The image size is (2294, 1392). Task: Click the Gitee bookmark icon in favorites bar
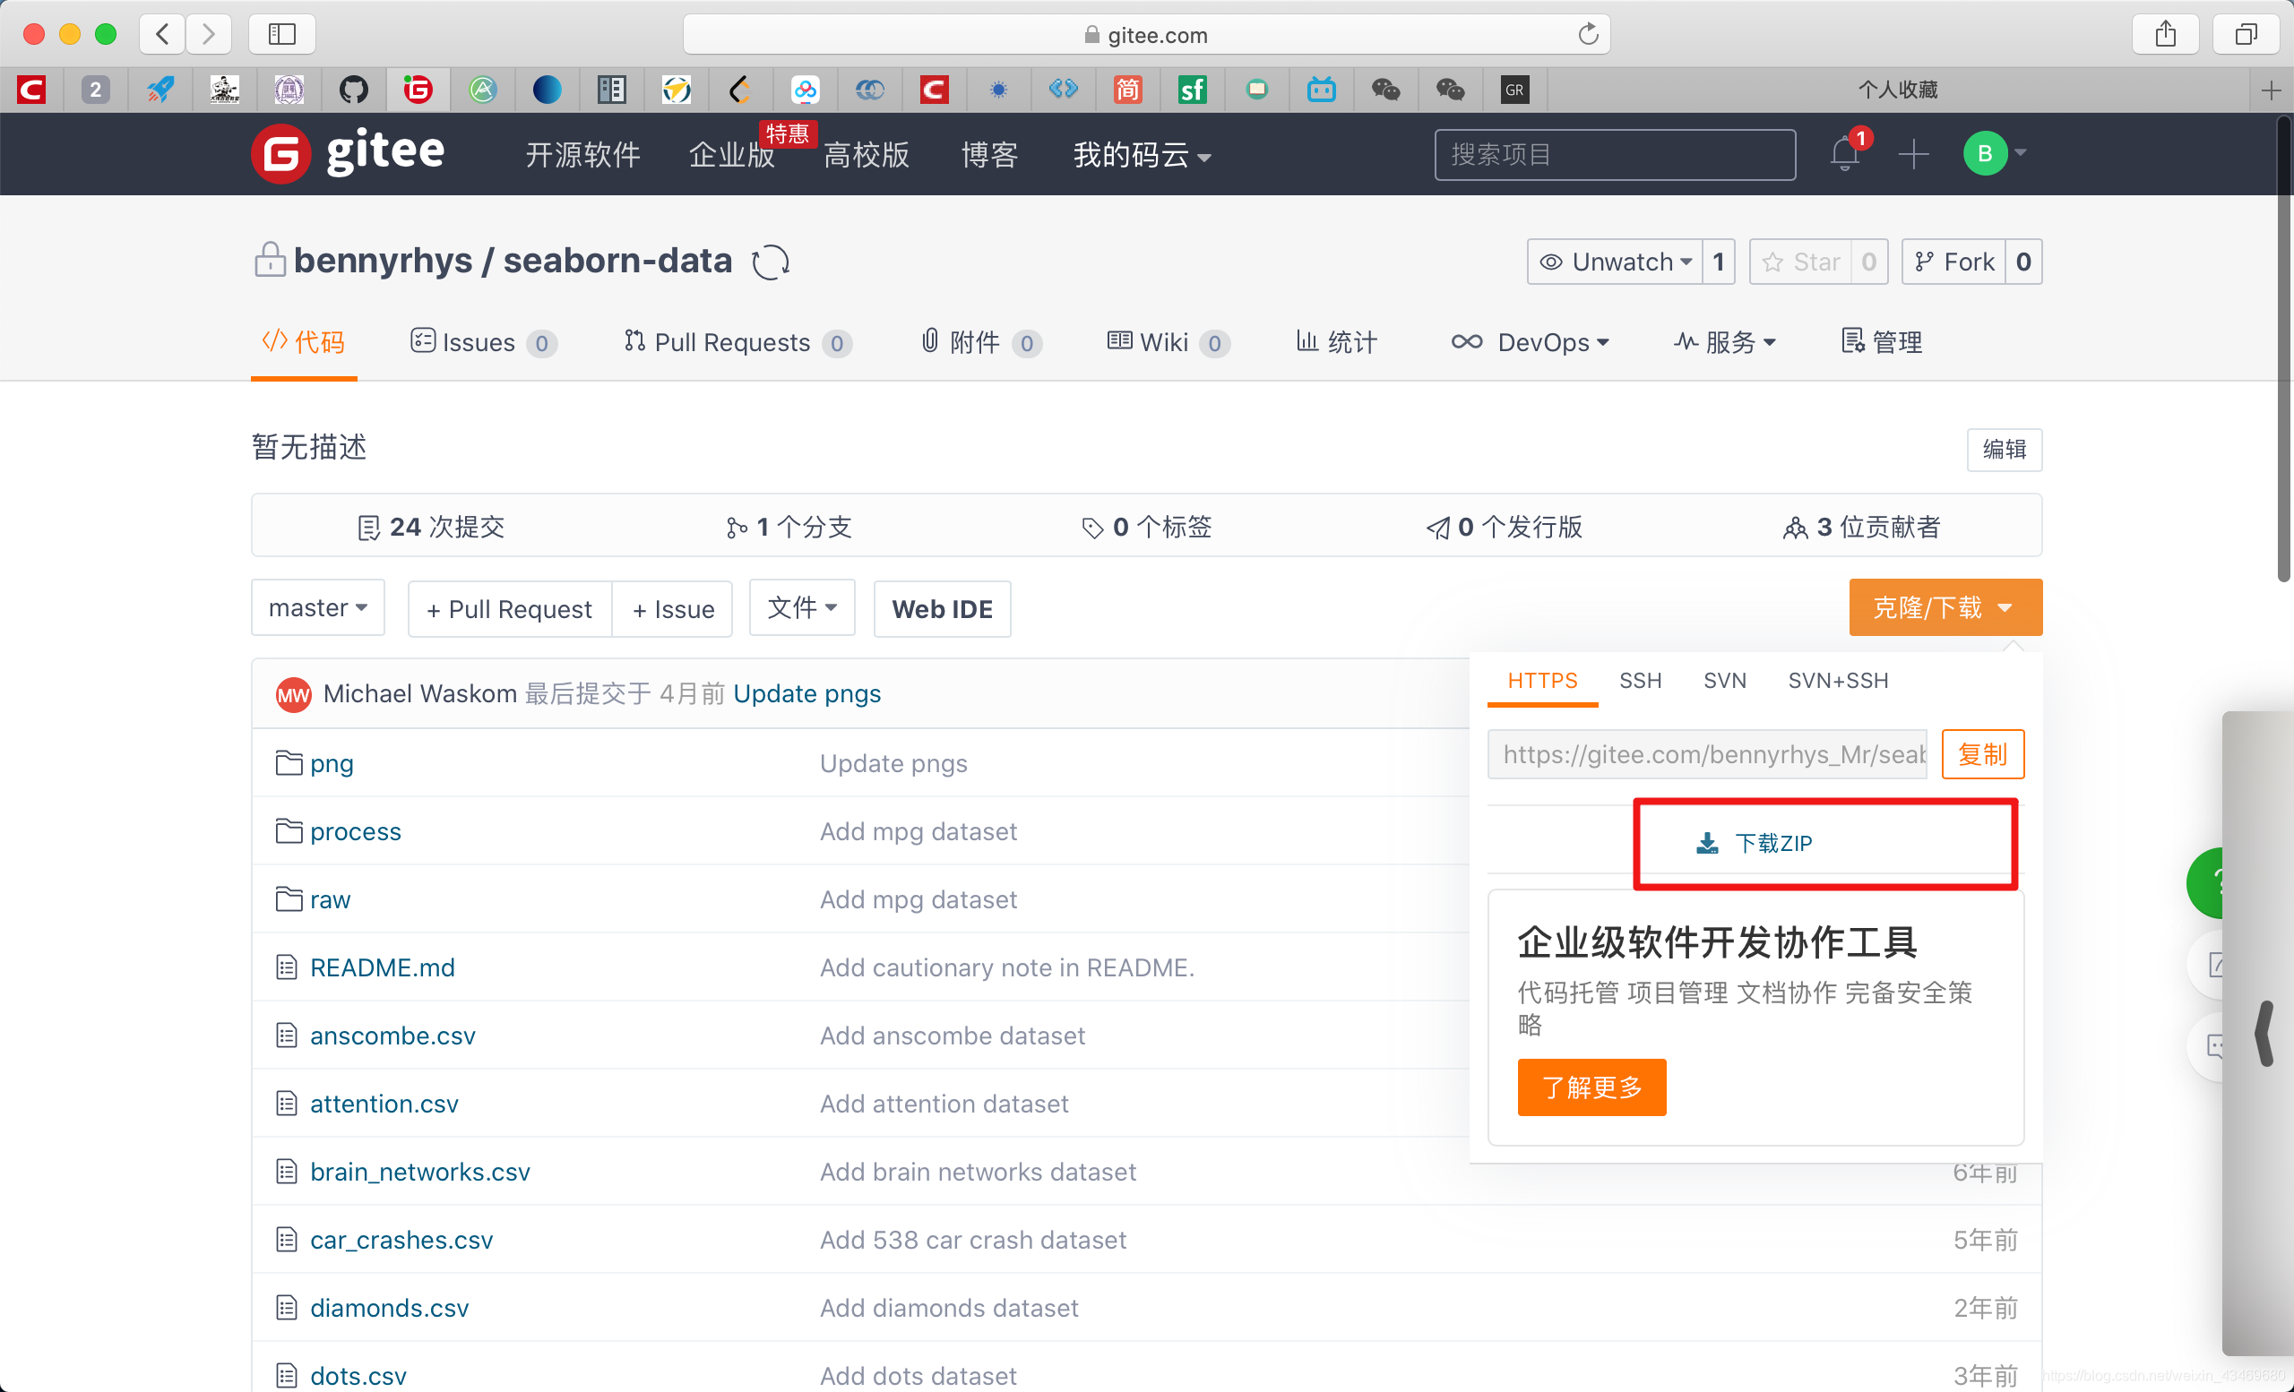(x=417, y=90)
